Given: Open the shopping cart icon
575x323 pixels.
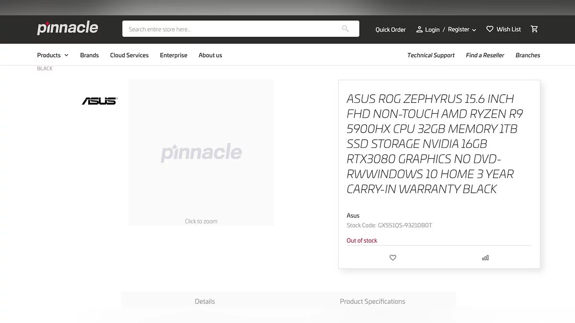Looking at the screenshot, I should click(x=534, y=29).
